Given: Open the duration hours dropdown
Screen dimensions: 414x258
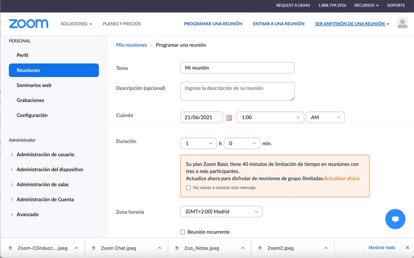Looking at the screenshot, I should point(198,144).
